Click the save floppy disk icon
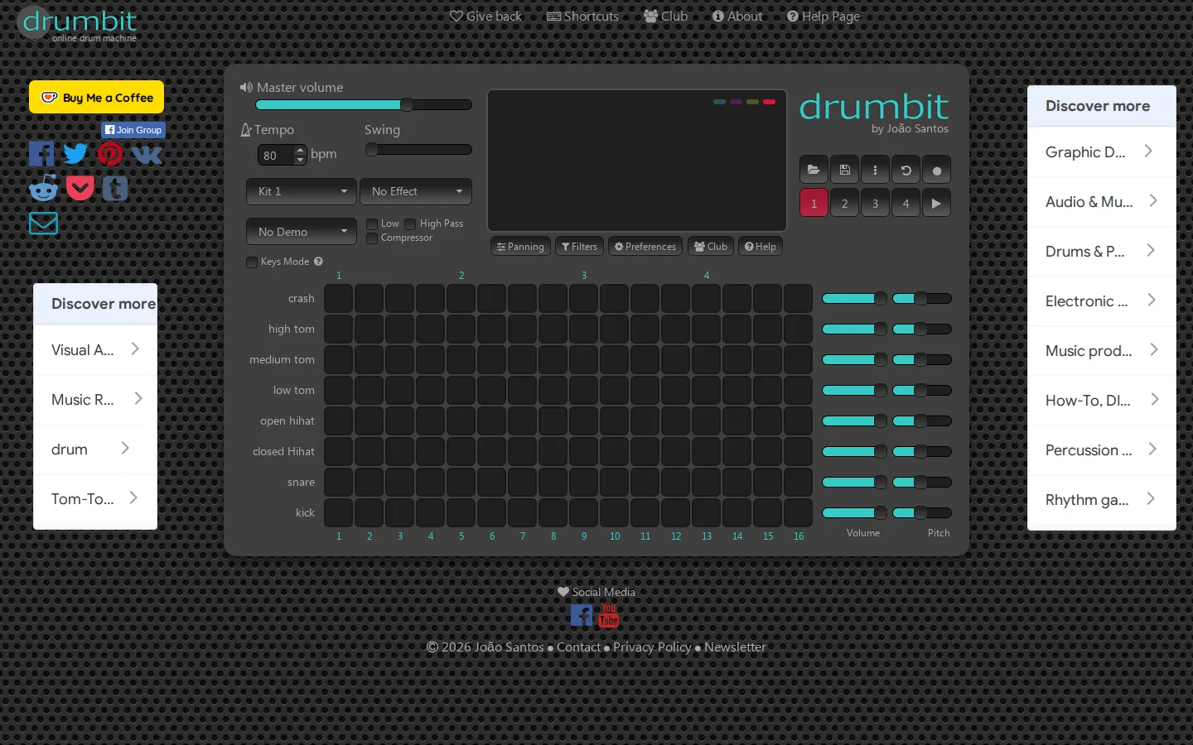 point(844,170)
